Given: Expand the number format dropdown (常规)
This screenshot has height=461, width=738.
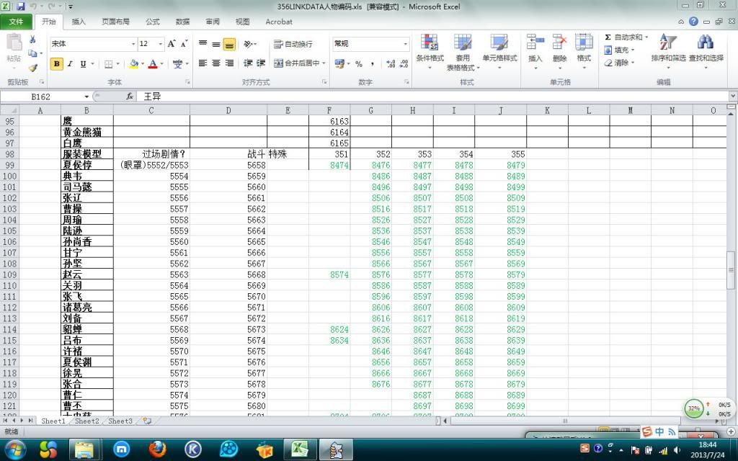Looking at the screenshot, I should 406,44.
